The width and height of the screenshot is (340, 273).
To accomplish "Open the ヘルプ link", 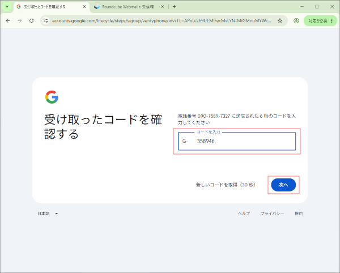I will point(244,214).
